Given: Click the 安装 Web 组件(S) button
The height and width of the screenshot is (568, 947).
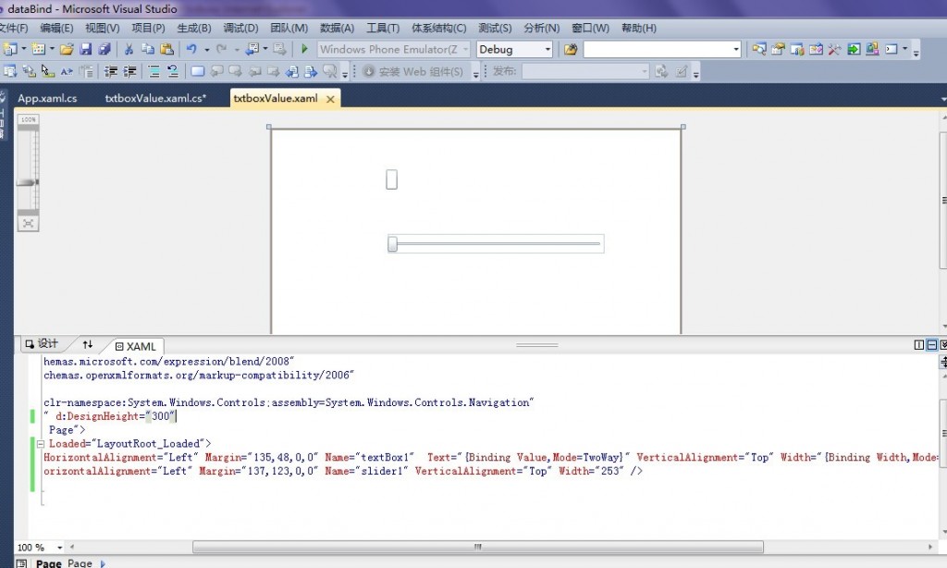Looking at the screenshot, I should [413, 71].
